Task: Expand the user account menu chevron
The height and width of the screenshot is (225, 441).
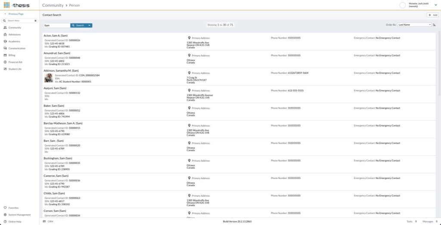Action: pyautogui.click(x=435, y=5)
